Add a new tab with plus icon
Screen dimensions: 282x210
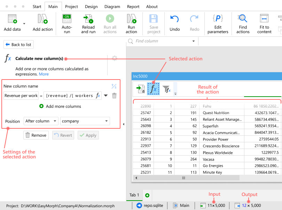pyautogui.click(x=147, y=195)
